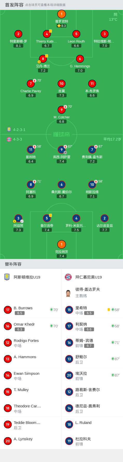Image resolution: width=123 pixels, height=462 pixels.
Task: Open 达尔皮亚兹 number 2 defender icon
Action: pyautogui.click(x=104, y=218)
